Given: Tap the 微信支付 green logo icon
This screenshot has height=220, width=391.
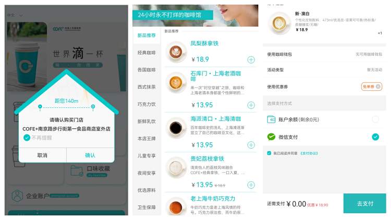Looking at the screenshot, I should pos(271,137).
